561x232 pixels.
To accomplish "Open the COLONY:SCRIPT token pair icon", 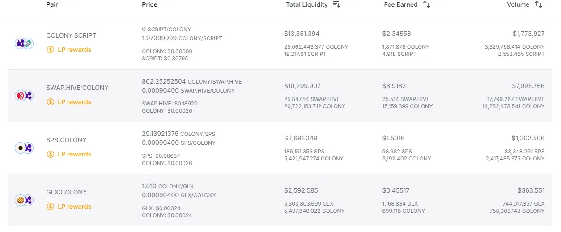I will [24, 43].
